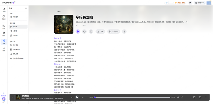Screen dimensions: 213x104
Task: Open 探索音樂 explore music
Action: tap(18, 17)
